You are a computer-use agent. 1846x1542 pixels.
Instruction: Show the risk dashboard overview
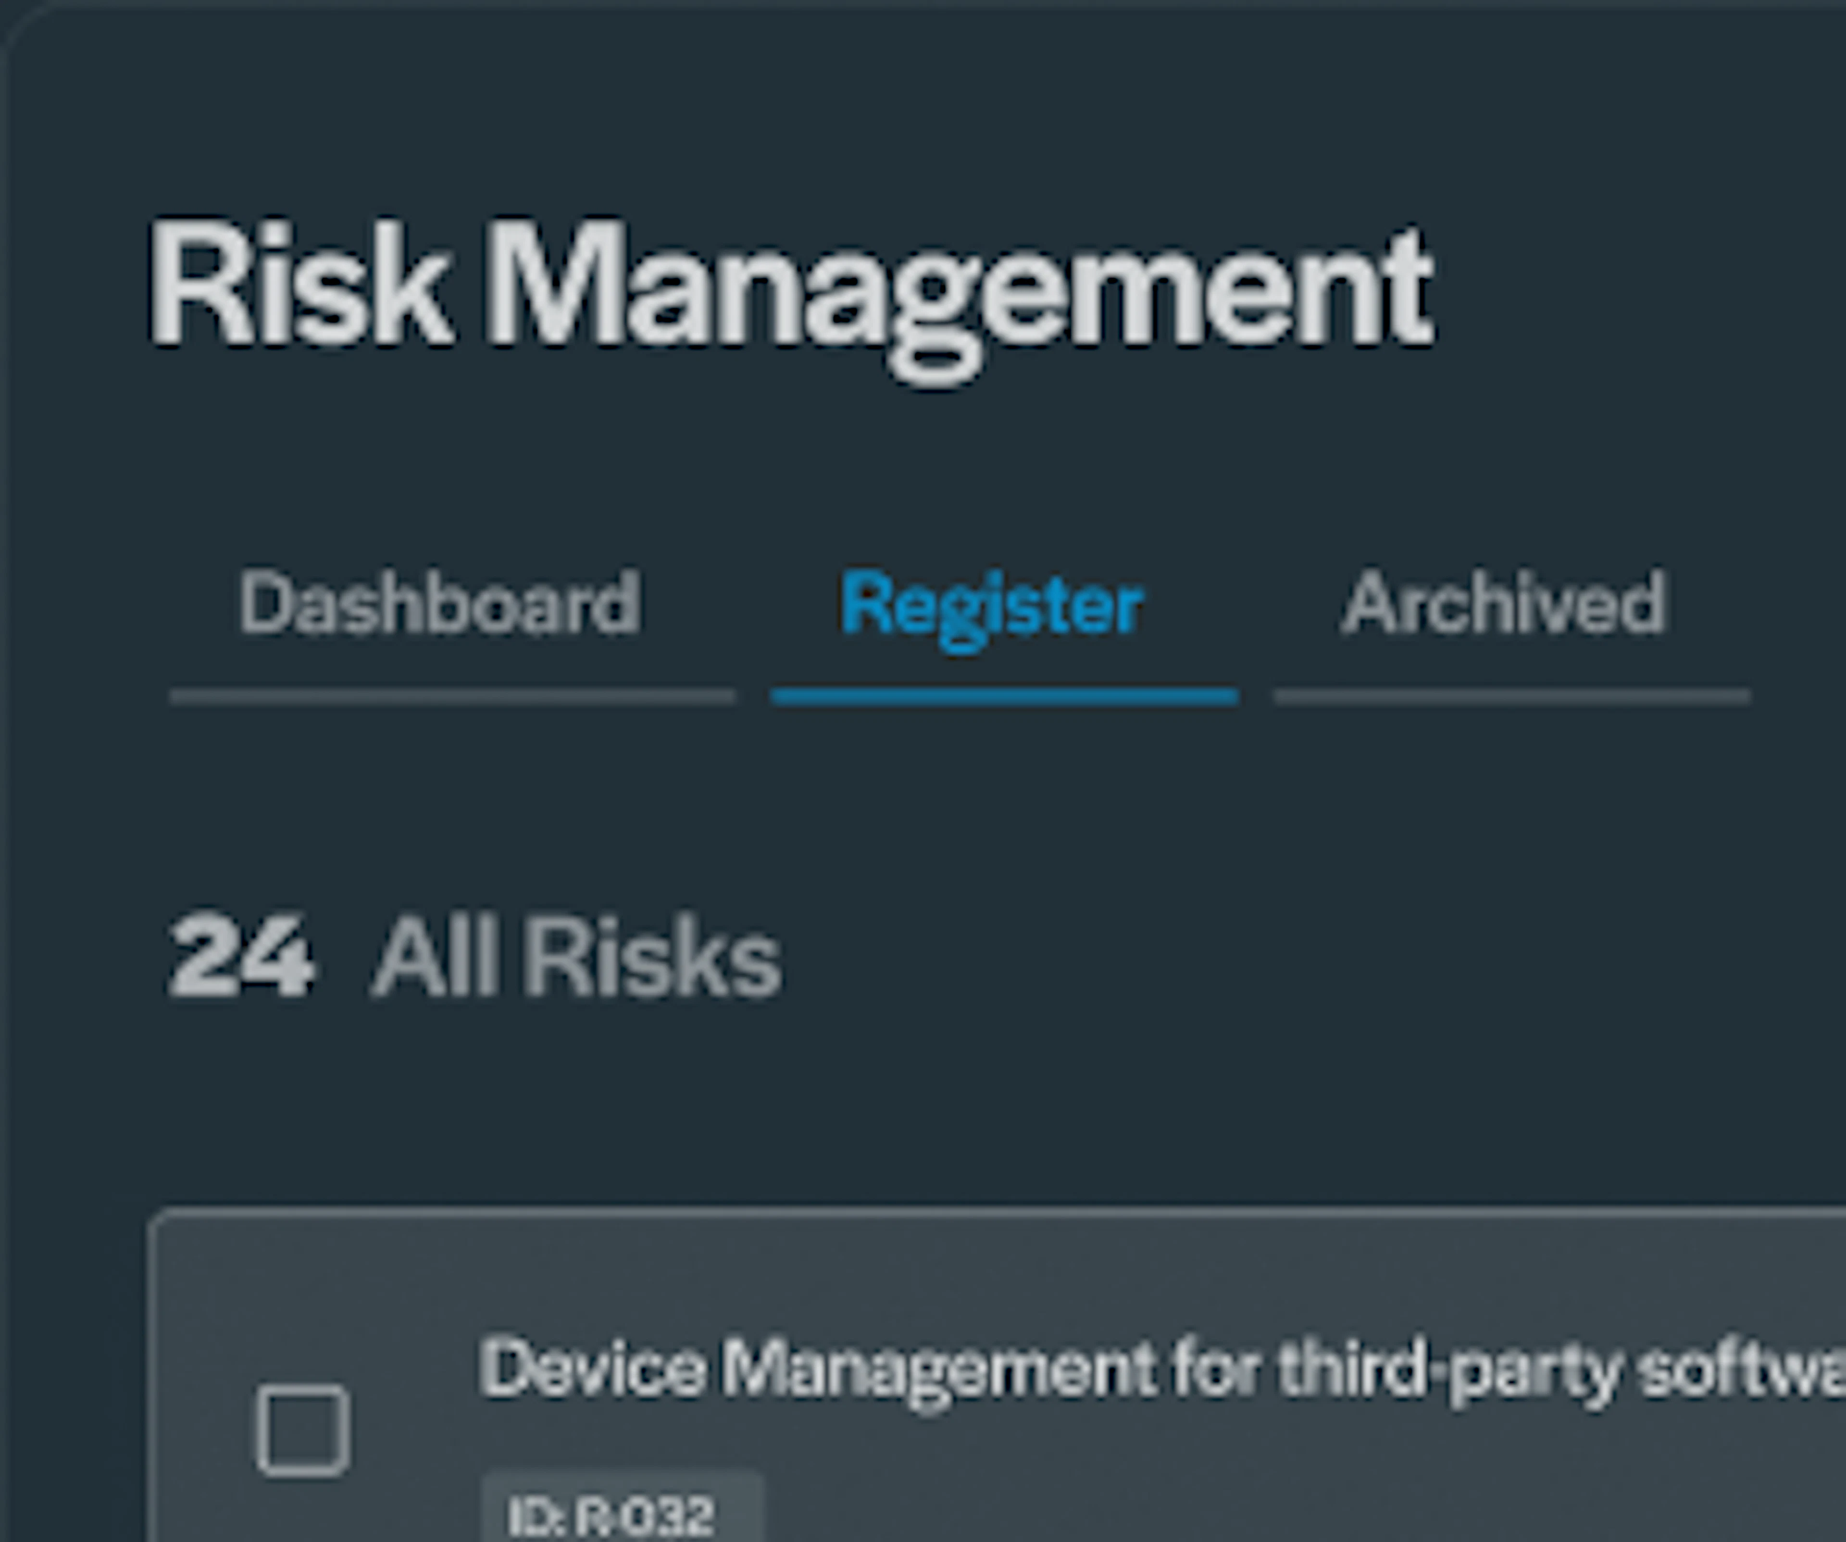tap(439, 603)
